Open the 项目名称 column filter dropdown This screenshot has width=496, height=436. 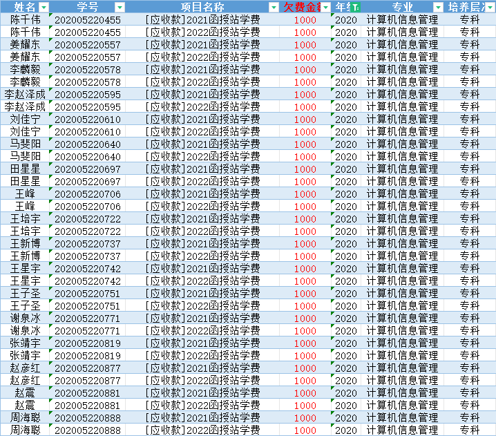pyautogui.click(x=274, y=7)
